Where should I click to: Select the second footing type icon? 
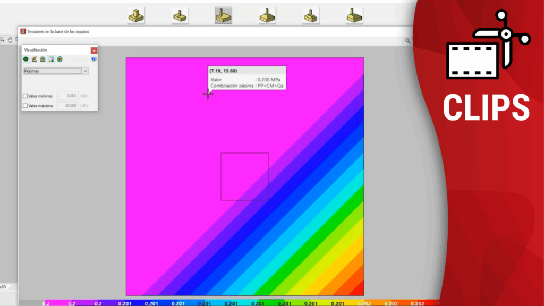(180, 15)
